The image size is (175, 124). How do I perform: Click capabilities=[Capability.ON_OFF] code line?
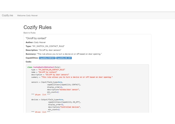64,102
